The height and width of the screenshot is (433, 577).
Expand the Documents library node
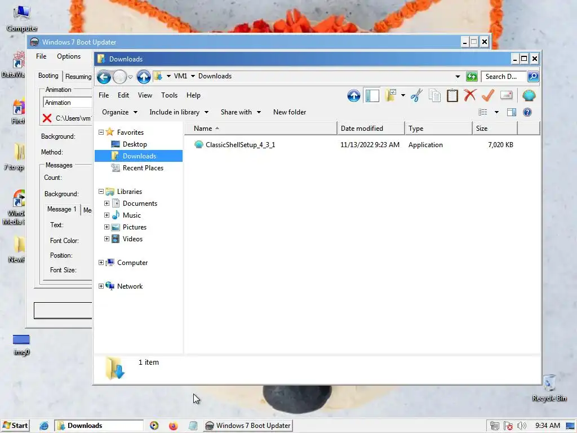[106, 203]
